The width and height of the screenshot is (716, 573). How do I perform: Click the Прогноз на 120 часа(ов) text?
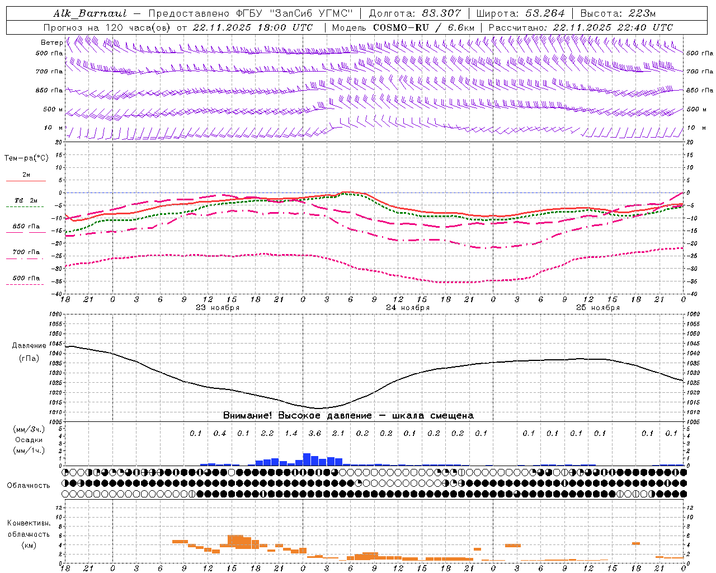tap(108, 27)
